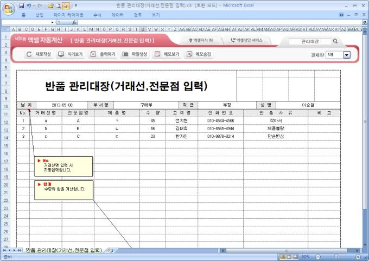Click the date cell 2013-05-08

tap(62, 105)
